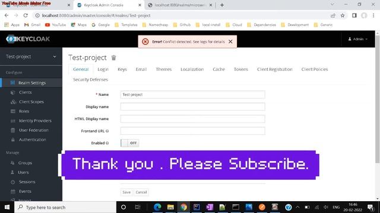Screen dimensions: 380x213
Task: Switch to Client Registration tab
Action: tap(274, 69)
